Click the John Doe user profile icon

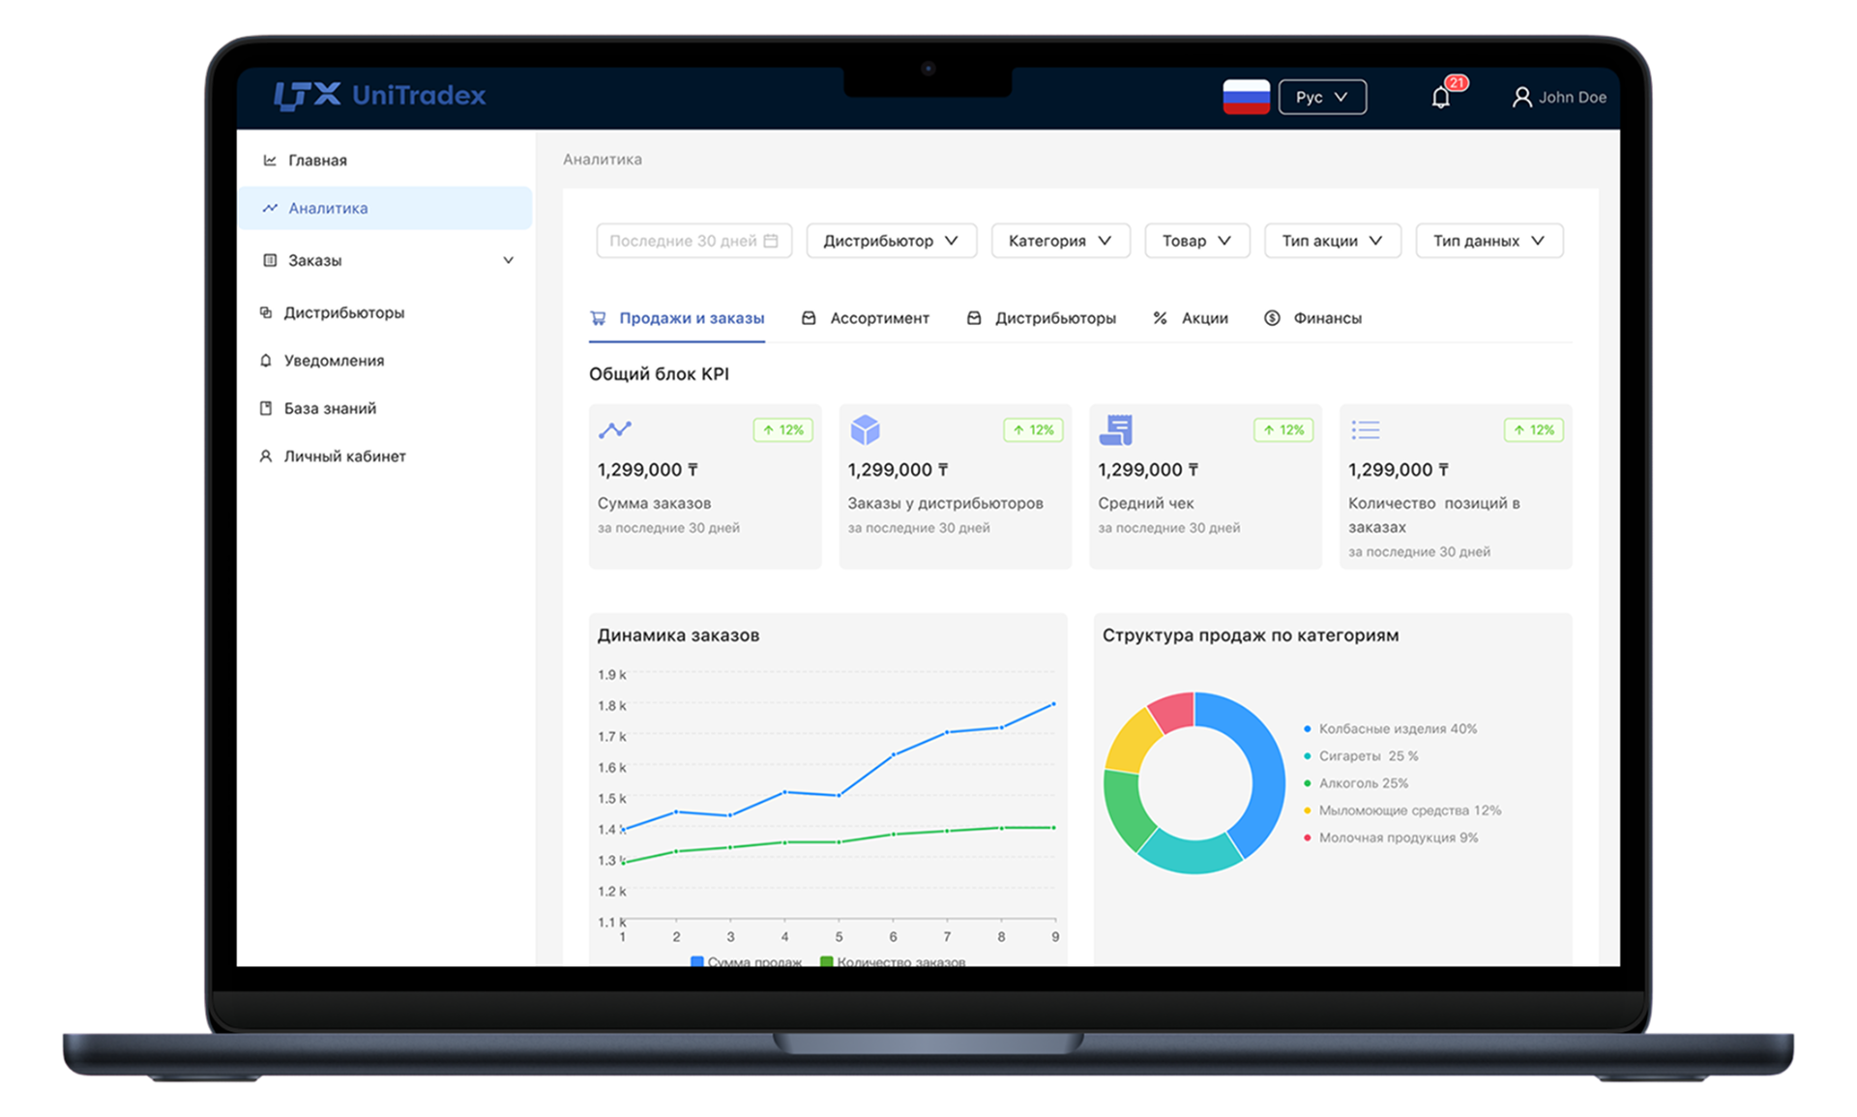click(x=1521, y=98)
